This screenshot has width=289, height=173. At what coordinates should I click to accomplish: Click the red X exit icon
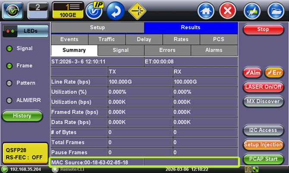[x=227, y=9]
